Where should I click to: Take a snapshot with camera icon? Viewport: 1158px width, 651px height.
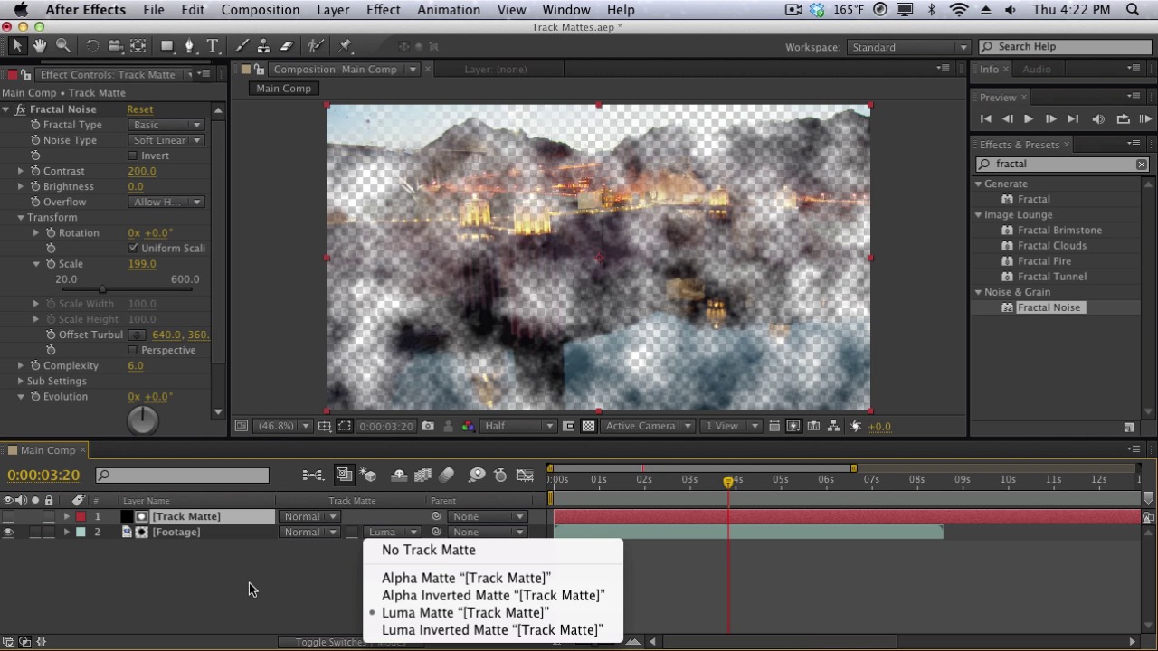tap(428, 427)
